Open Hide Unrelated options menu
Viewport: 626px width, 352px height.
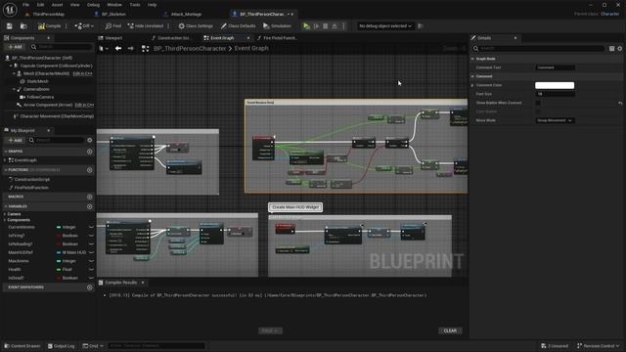pyautogui.click(x=168, y=26)
